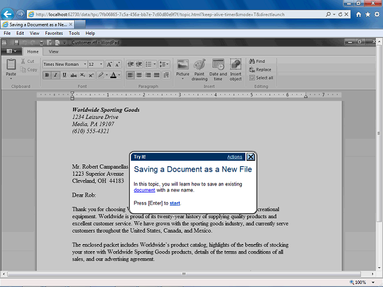Click Find in the Editing group
Viewport: 383px width, 287px height.
coord(257,61)
